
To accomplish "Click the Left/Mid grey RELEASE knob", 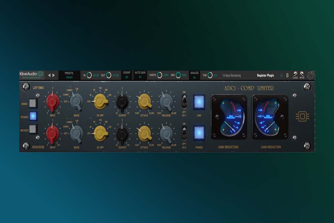I will [x=166, y=101].
